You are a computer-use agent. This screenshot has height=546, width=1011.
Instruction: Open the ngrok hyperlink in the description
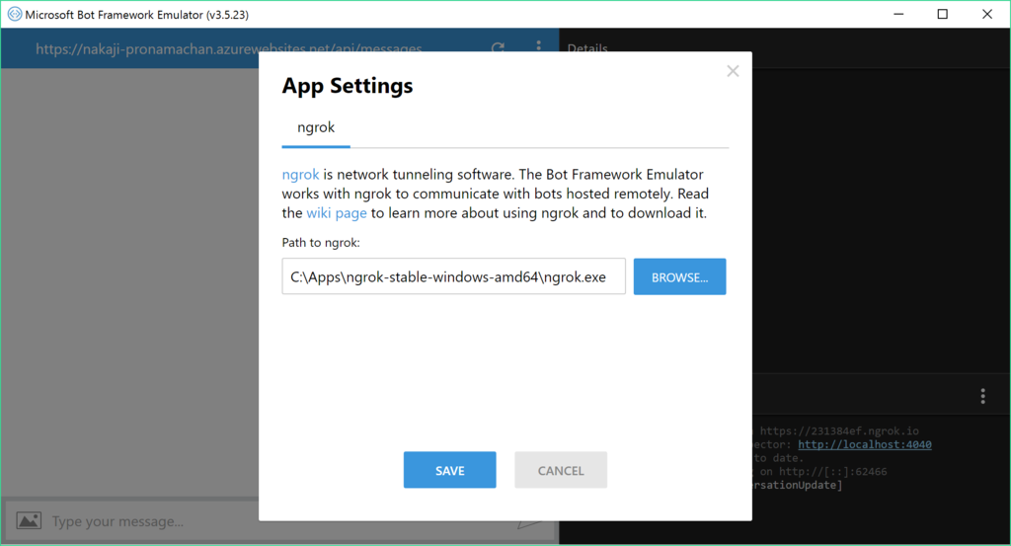click(x=300, y=175)
